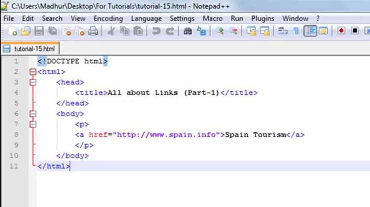Viewport: 370px width, 207px height.
Task: Click the Undo arrow icon
Action: click(x=156, y=31)
